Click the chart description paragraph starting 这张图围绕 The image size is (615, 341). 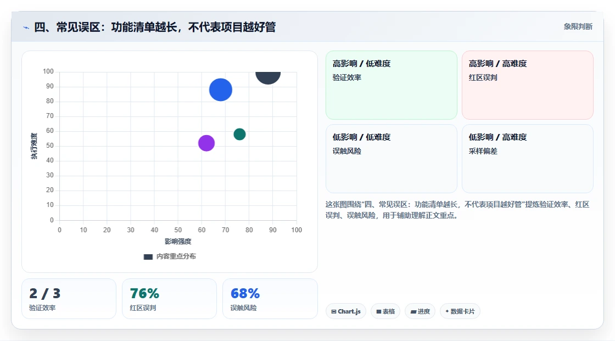457,210
